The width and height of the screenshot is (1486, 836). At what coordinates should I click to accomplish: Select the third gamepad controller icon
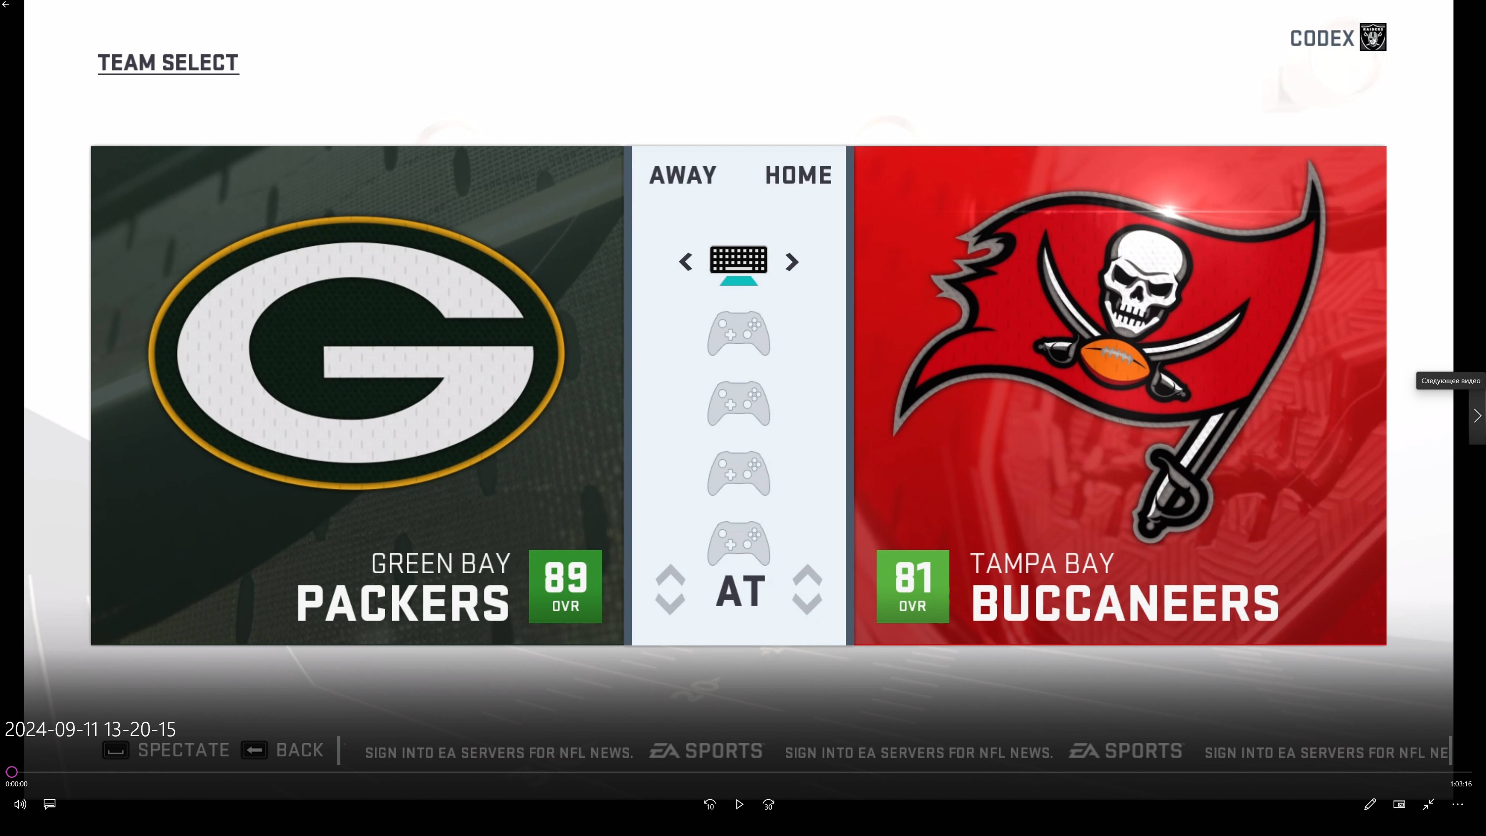(x=738, y=474)
